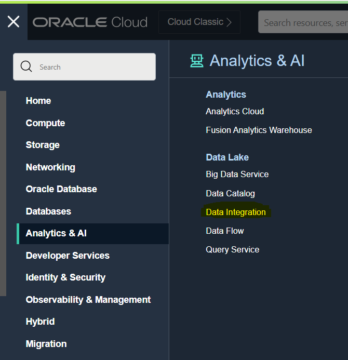
Task: Close the navigation menu with X icon
Action: [14, 22]
